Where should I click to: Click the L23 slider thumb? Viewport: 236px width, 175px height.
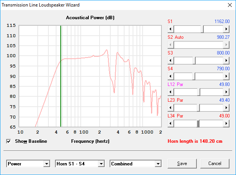click(198, 108)
